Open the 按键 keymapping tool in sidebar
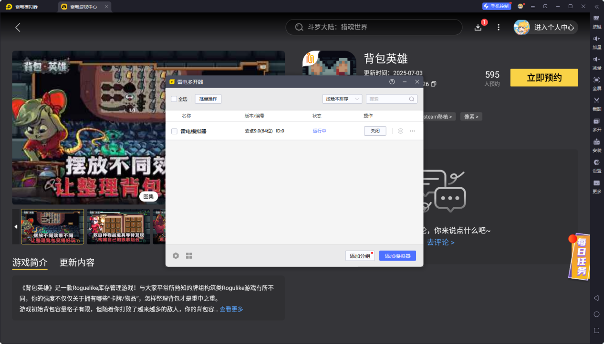This screenshot has width=604, height=344. tap(596, 21)
